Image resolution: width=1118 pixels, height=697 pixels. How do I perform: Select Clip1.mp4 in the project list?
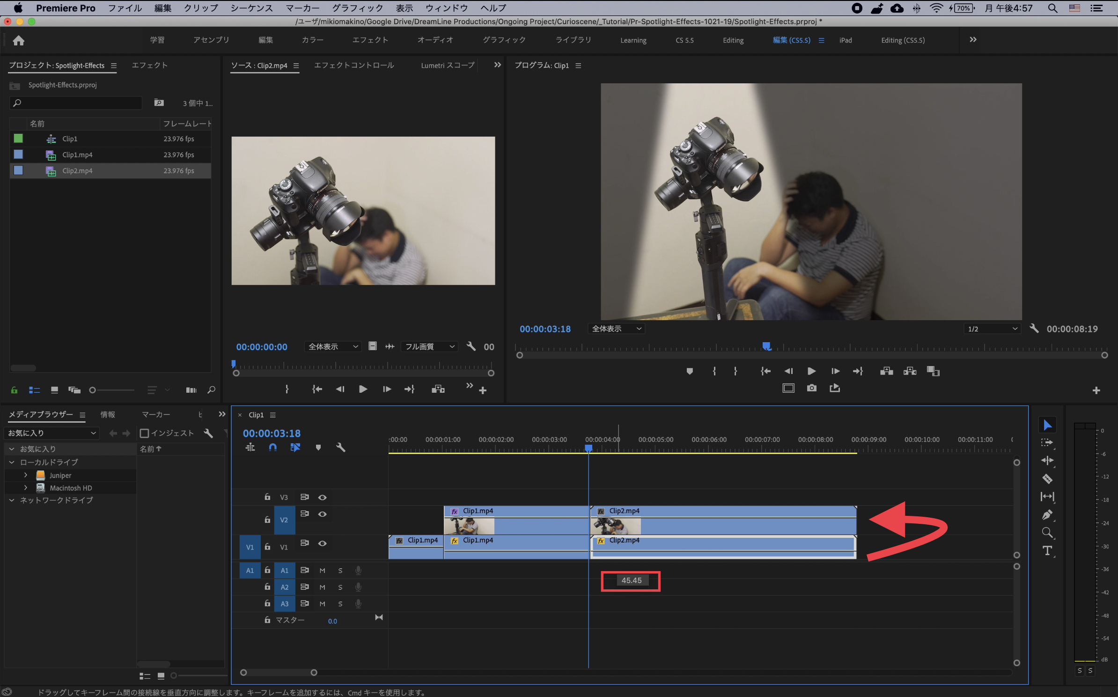click(x=77, y=155)
